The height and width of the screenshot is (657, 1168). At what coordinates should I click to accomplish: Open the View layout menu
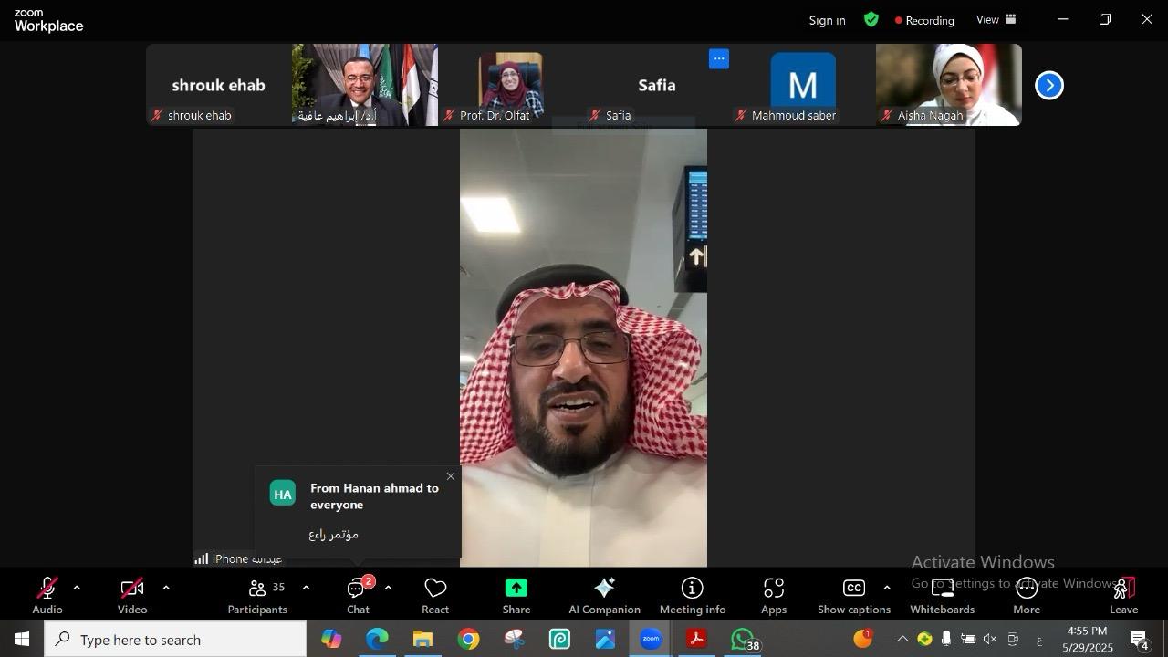(996, 19)
